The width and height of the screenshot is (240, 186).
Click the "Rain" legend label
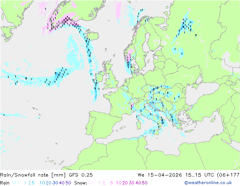coord(5,183)
